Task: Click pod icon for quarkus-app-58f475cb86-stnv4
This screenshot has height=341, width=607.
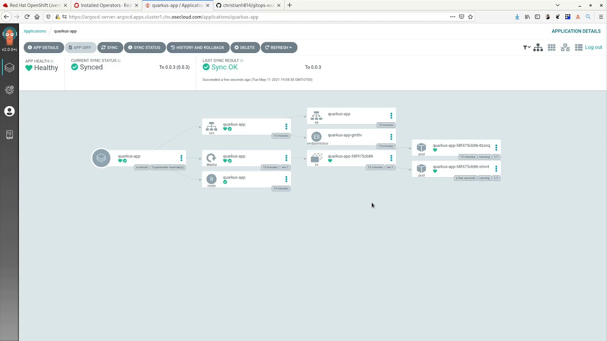Action: (421, 169)
